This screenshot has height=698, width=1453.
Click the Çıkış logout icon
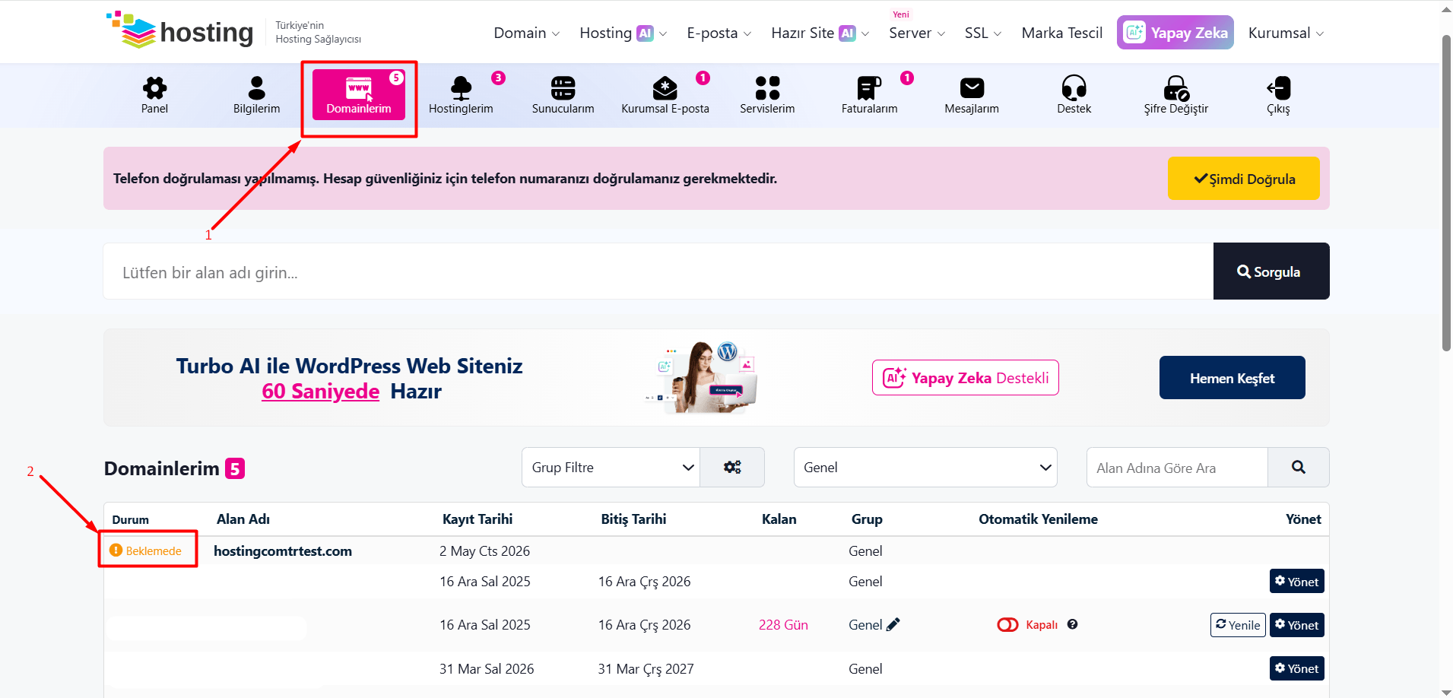(1278, 88)
